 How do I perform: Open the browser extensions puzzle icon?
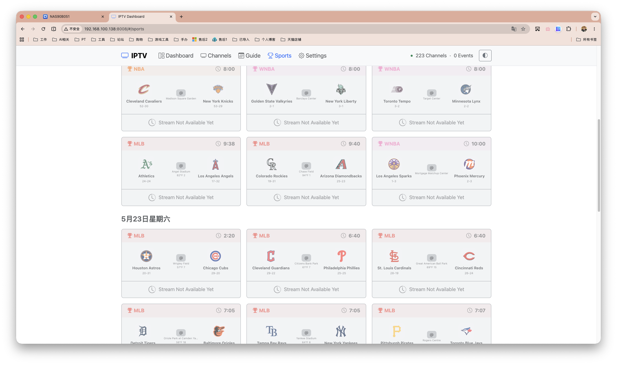[569, 29]
